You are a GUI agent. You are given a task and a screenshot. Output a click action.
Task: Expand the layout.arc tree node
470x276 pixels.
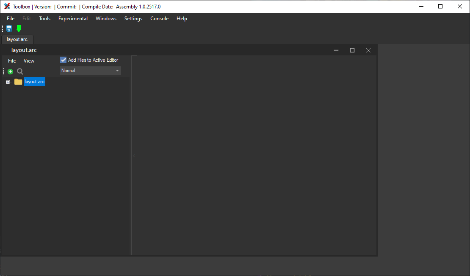point(8,82)
